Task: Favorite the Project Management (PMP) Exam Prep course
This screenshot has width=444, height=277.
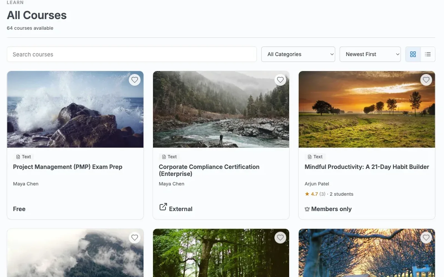Action: tap(135, 80)
